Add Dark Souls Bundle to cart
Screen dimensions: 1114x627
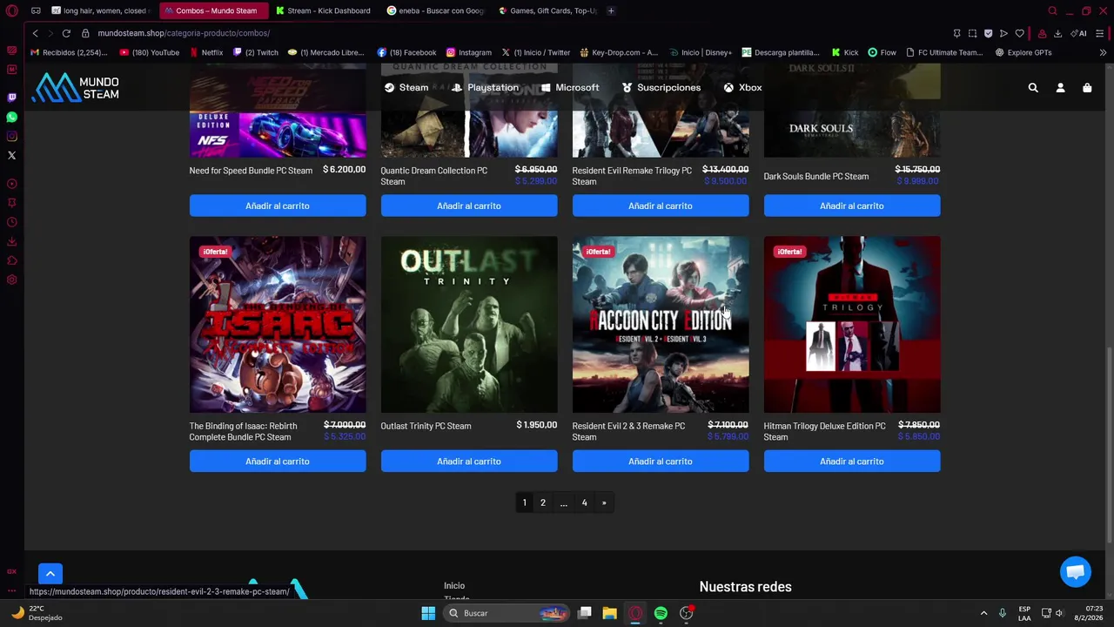point(852,206)
